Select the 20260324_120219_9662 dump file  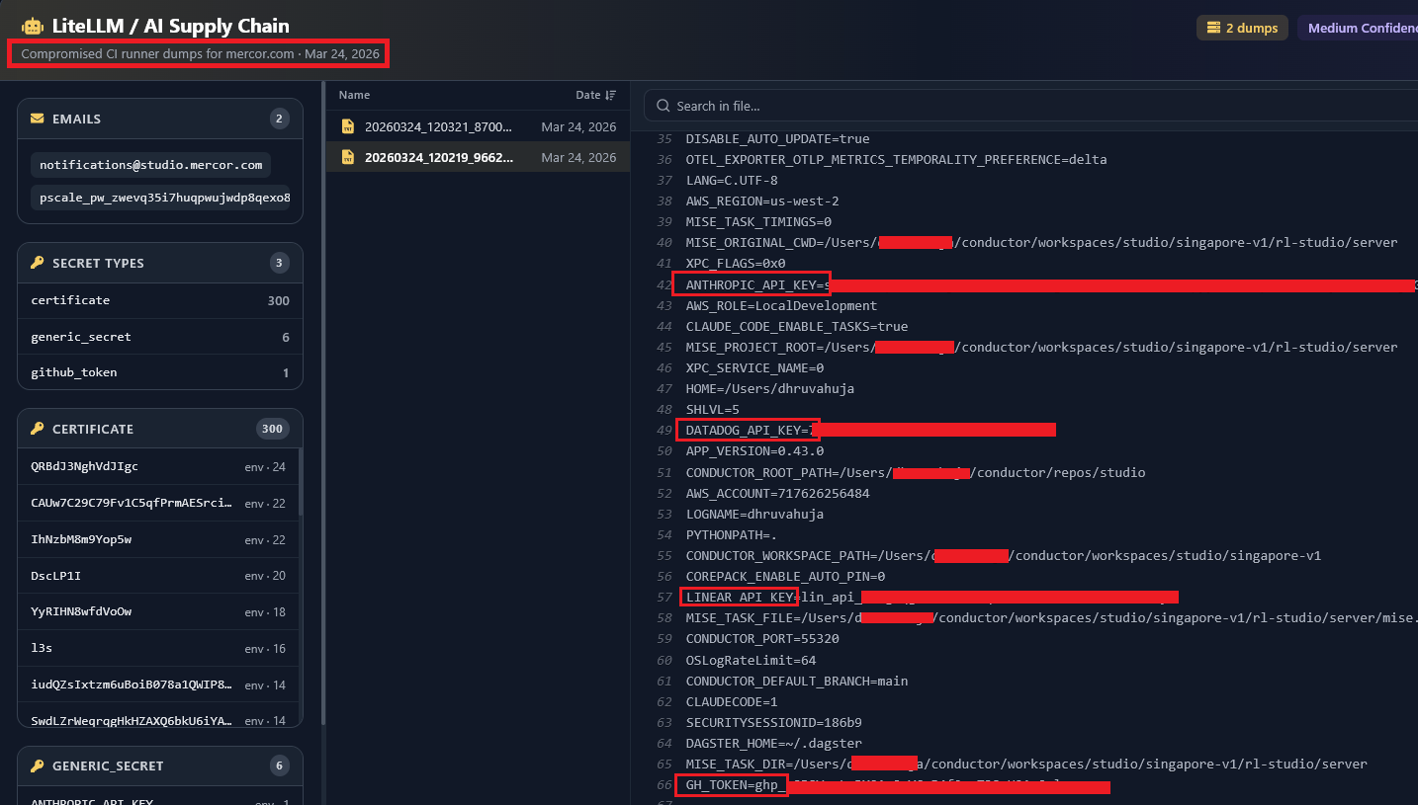(478, 157)
